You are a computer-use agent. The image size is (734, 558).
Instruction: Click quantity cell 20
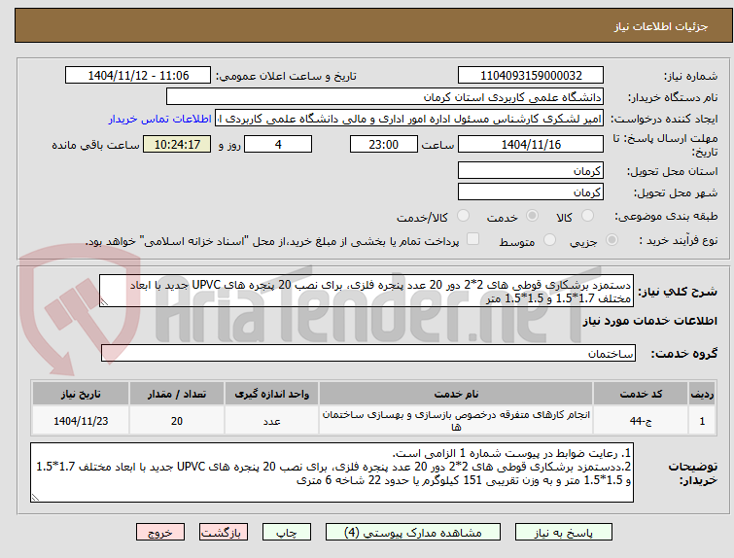(x=177, y=421)
